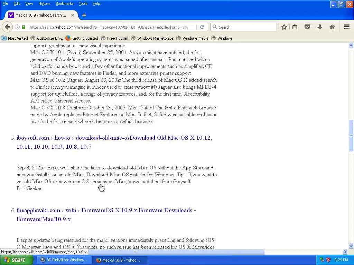Viewport: 354px width, 265px height.
Task: Click the search magnifier icon in Search box
Action: [x=215, y=27]
